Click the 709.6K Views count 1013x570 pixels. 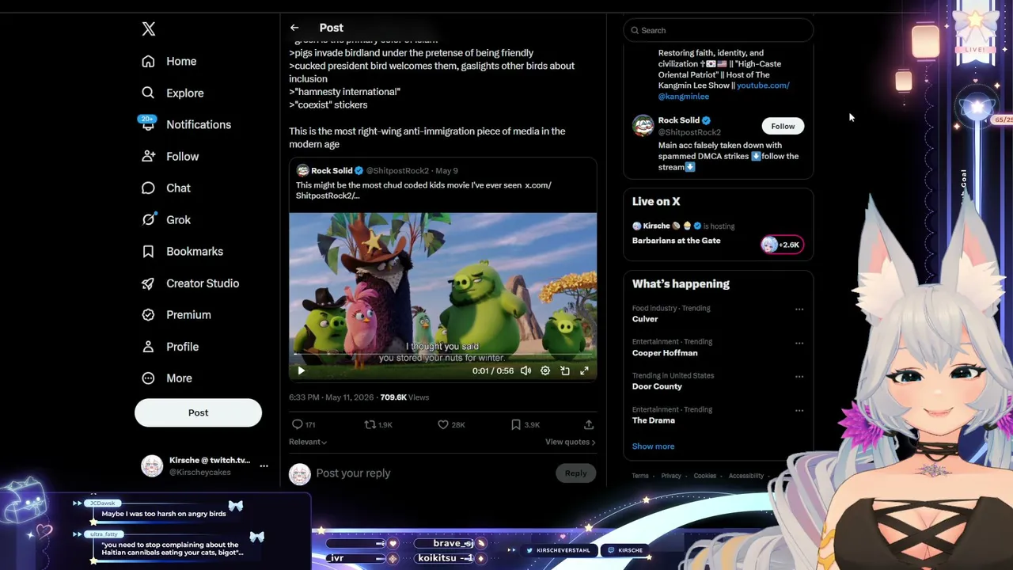(404, 397)
